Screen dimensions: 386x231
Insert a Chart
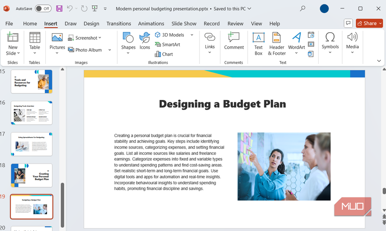point(164,54)
